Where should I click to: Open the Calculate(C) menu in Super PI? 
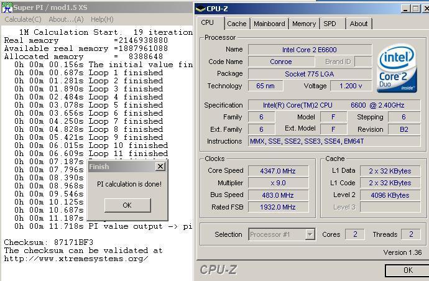pyautogui.click(x=23, y=19)
